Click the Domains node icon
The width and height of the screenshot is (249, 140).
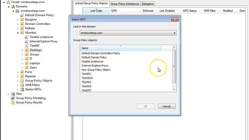[x=13, y=7]
